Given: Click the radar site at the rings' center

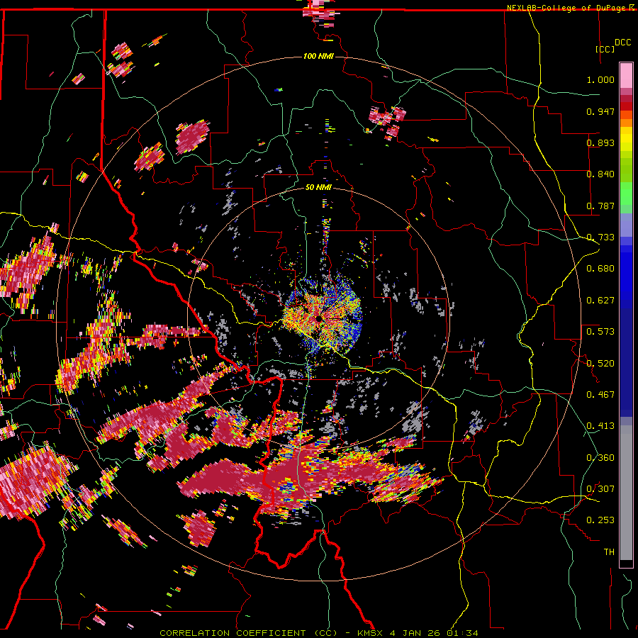Looking at the screenshot, I should (x=318, y=318).
